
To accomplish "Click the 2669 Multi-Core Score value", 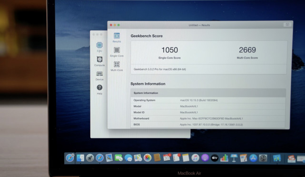I will [x=247, y=50].
